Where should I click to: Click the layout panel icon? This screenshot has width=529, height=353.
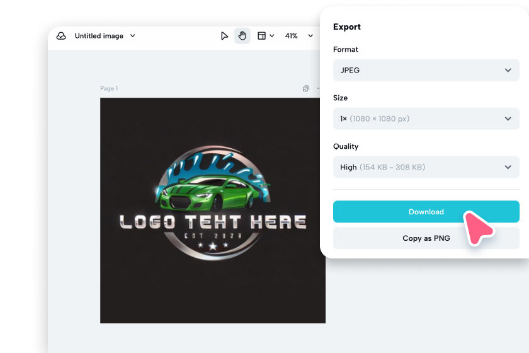coord(261,36)
